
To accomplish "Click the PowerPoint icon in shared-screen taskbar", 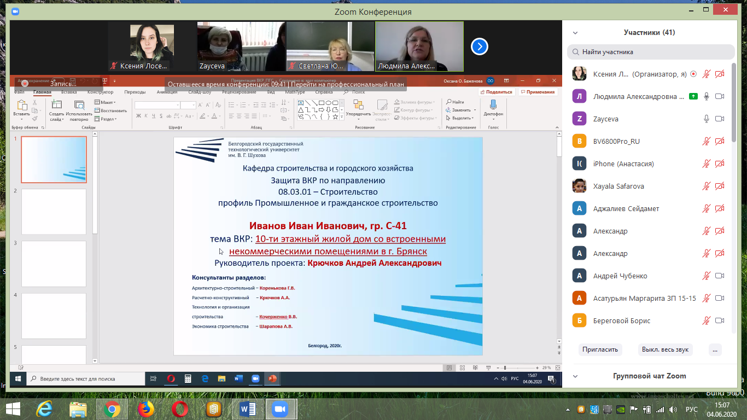I will 272,378.
